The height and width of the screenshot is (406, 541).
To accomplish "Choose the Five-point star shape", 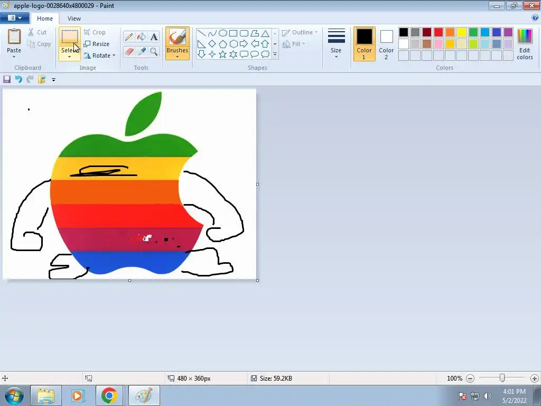I will [223, 54].
